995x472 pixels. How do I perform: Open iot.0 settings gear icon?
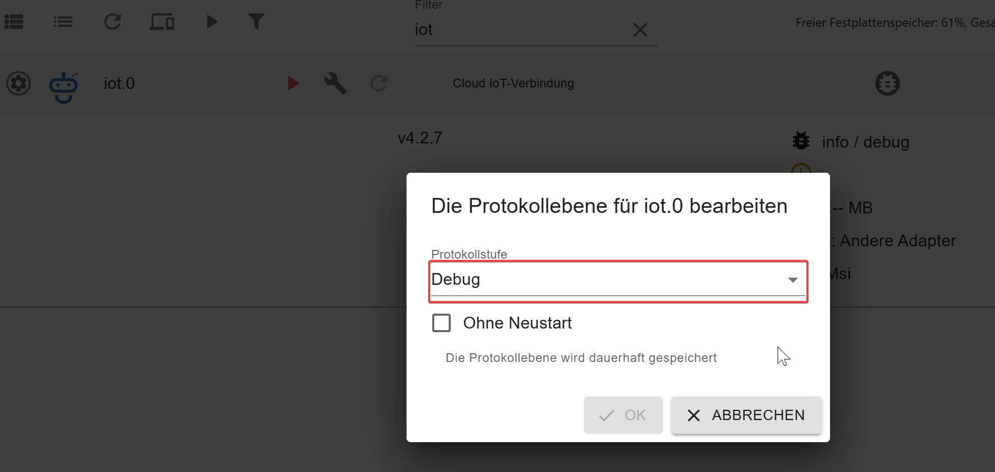tap(19, 83)
